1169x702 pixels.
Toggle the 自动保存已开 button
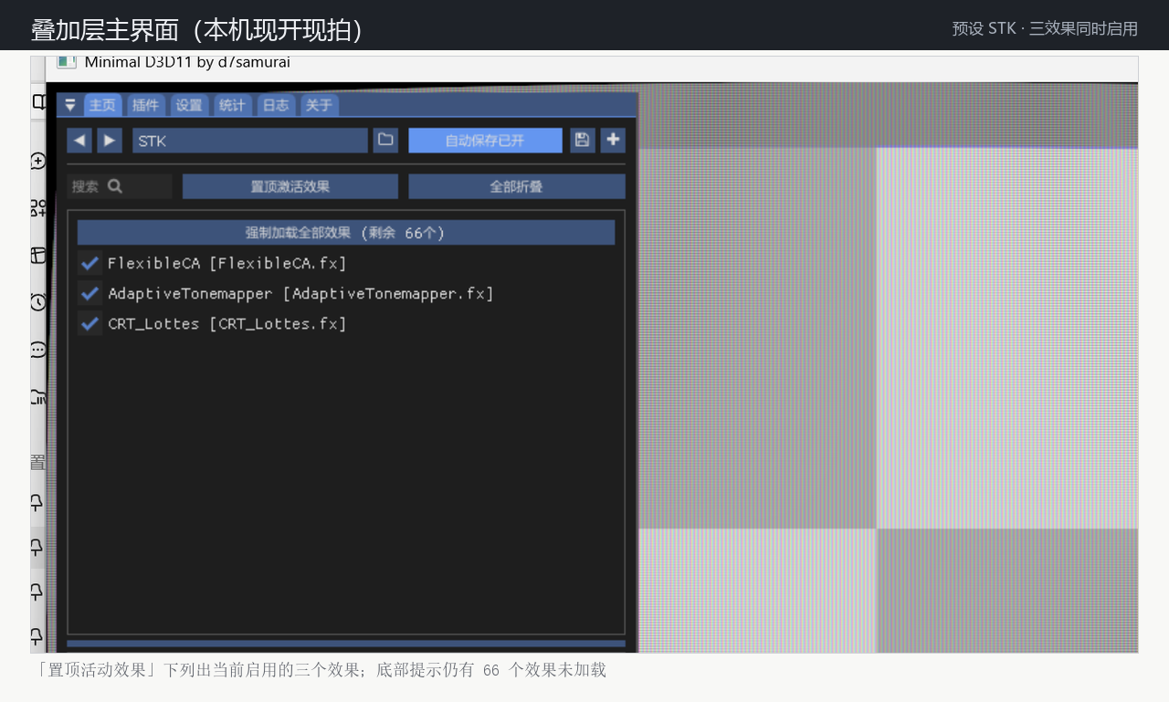[485, 141]
